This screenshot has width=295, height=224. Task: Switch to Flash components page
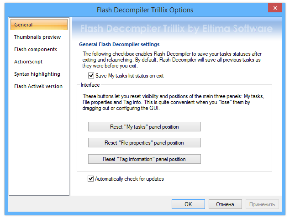coord(36,49)
